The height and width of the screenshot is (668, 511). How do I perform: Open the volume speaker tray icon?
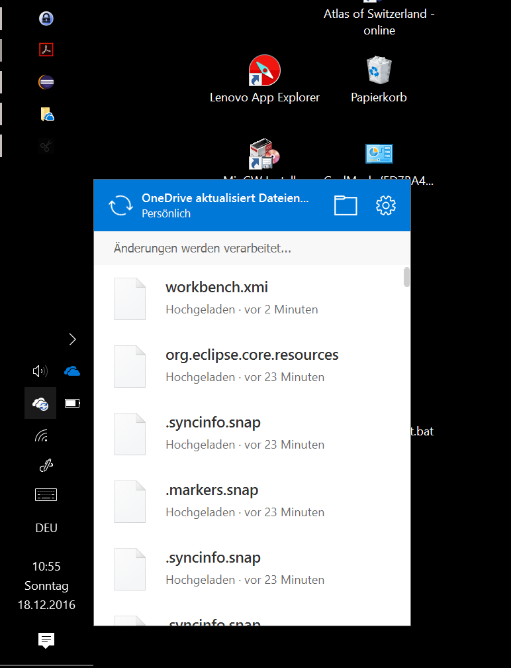coord(40,371)
